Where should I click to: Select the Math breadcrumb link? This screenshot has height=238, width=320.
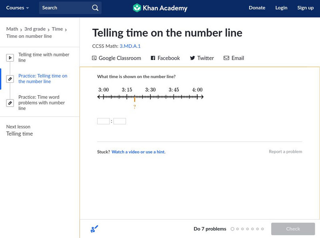(12, 29)
